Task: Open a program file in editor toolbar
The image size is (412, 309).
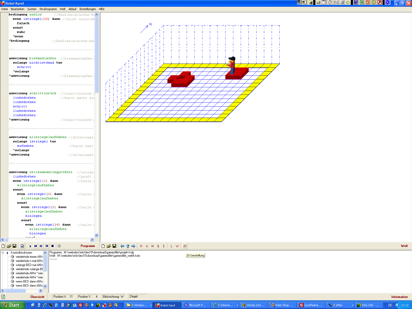Action: click(x=9, y=246)
